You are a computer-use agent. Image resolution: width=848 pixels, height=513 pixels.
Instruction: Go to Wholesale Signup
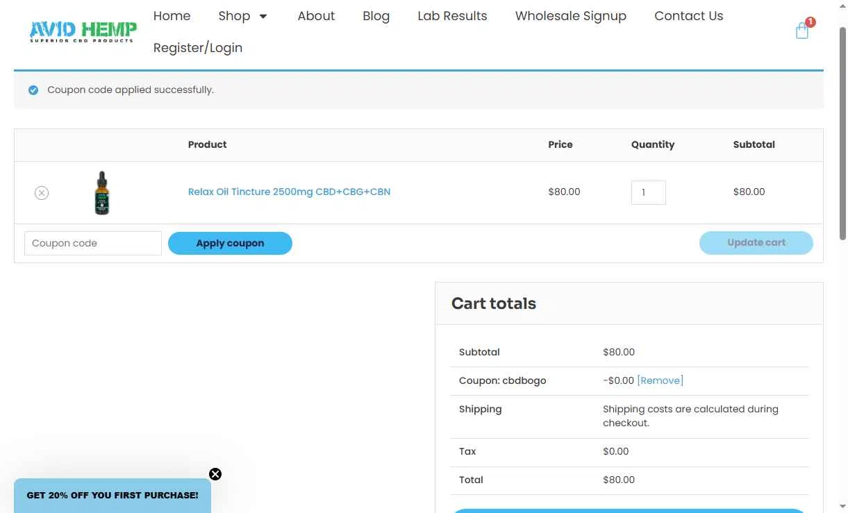pos(570,16)
